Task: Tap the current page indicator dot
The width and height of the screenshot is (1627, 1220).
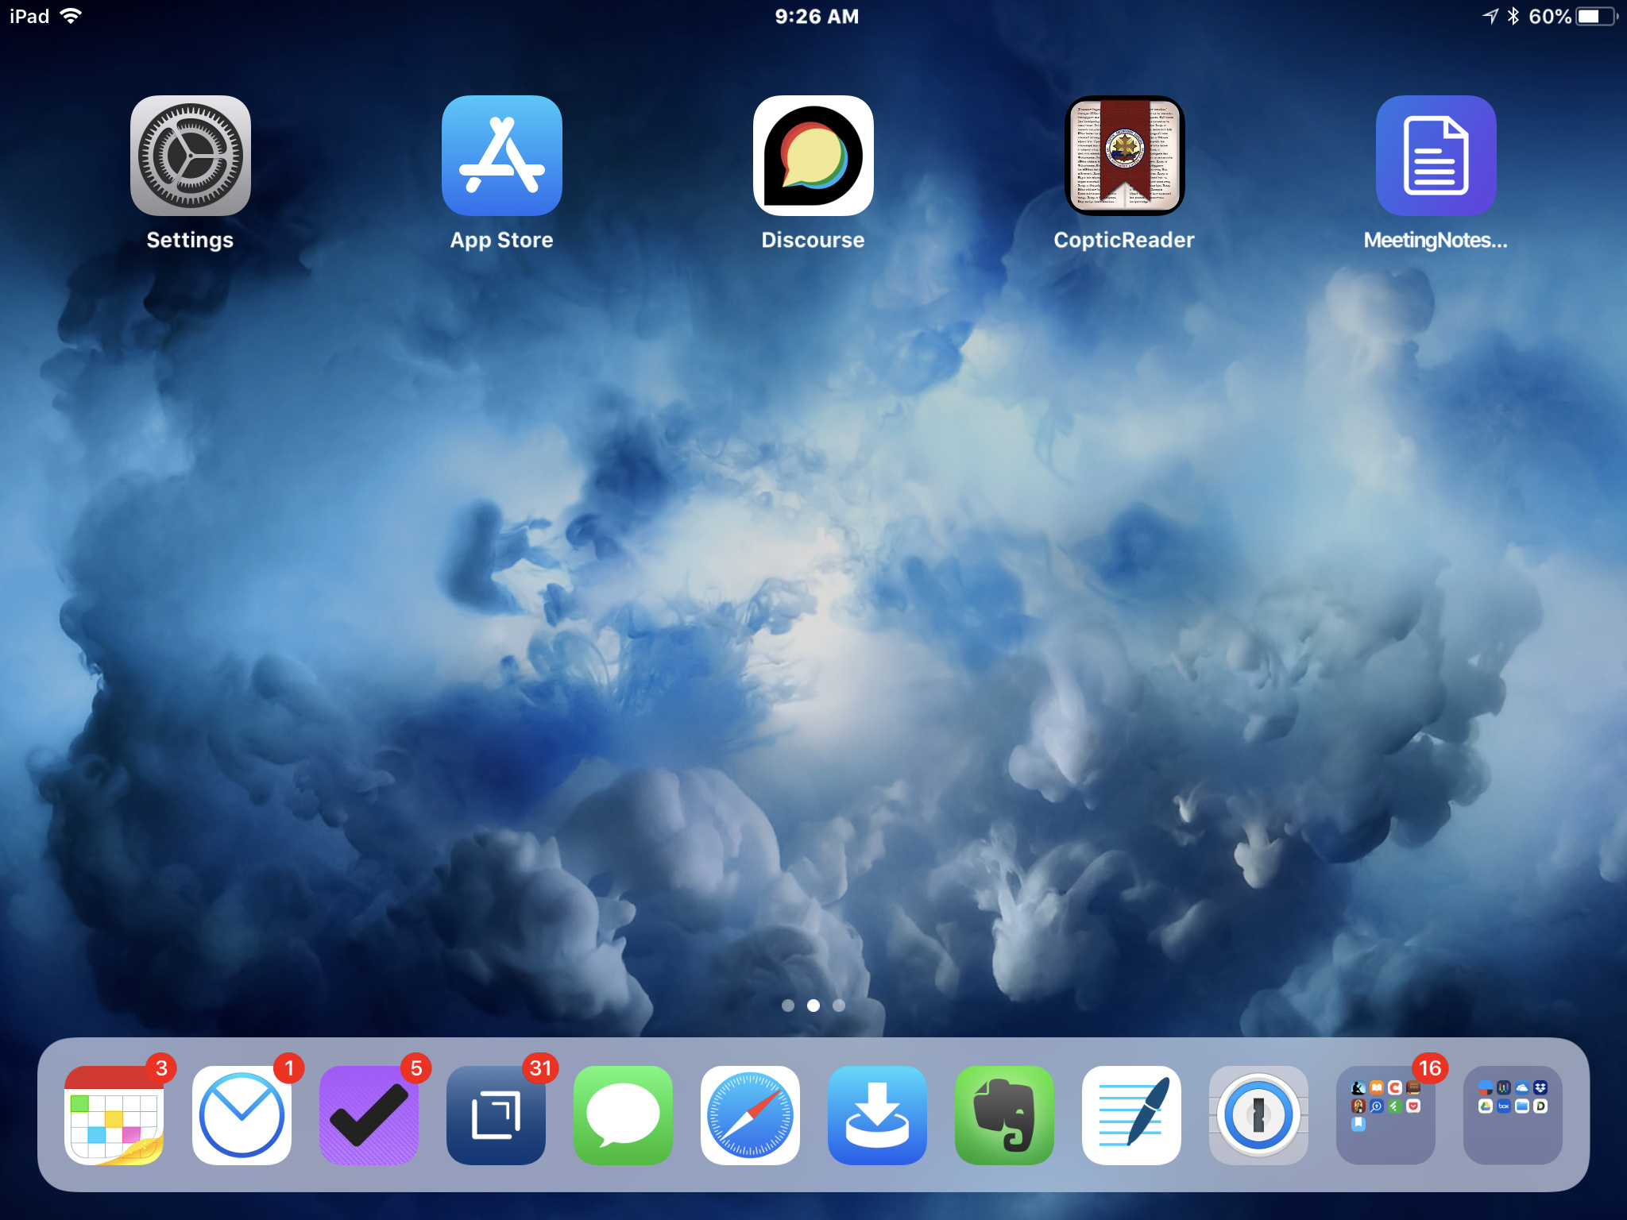Action: click(x=813, y=1006)
